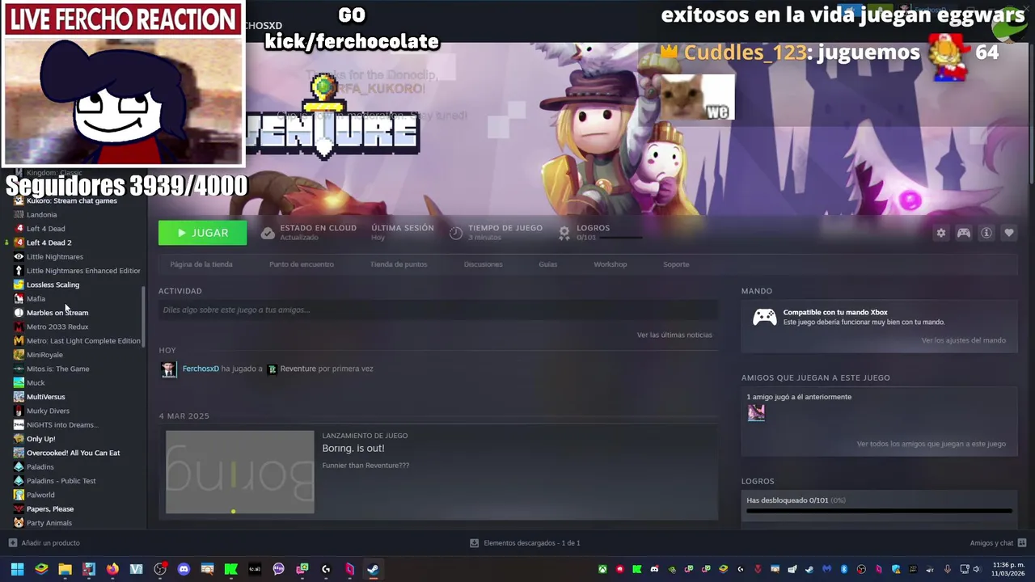Select Paladins - Public Test entry
The width and height of the screenshot is (1035, 582).
[x=61, y=481]
